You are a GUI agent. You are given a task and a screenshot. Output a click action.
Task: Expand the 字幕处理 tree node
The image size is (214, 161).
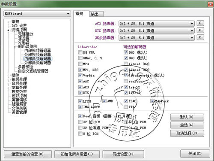click(8, 88)
